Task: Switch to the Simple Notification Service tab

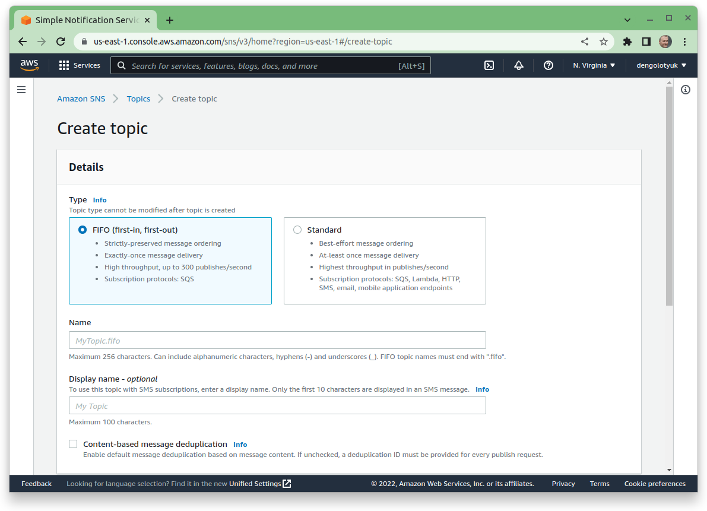Action: (x=83, y=20)
